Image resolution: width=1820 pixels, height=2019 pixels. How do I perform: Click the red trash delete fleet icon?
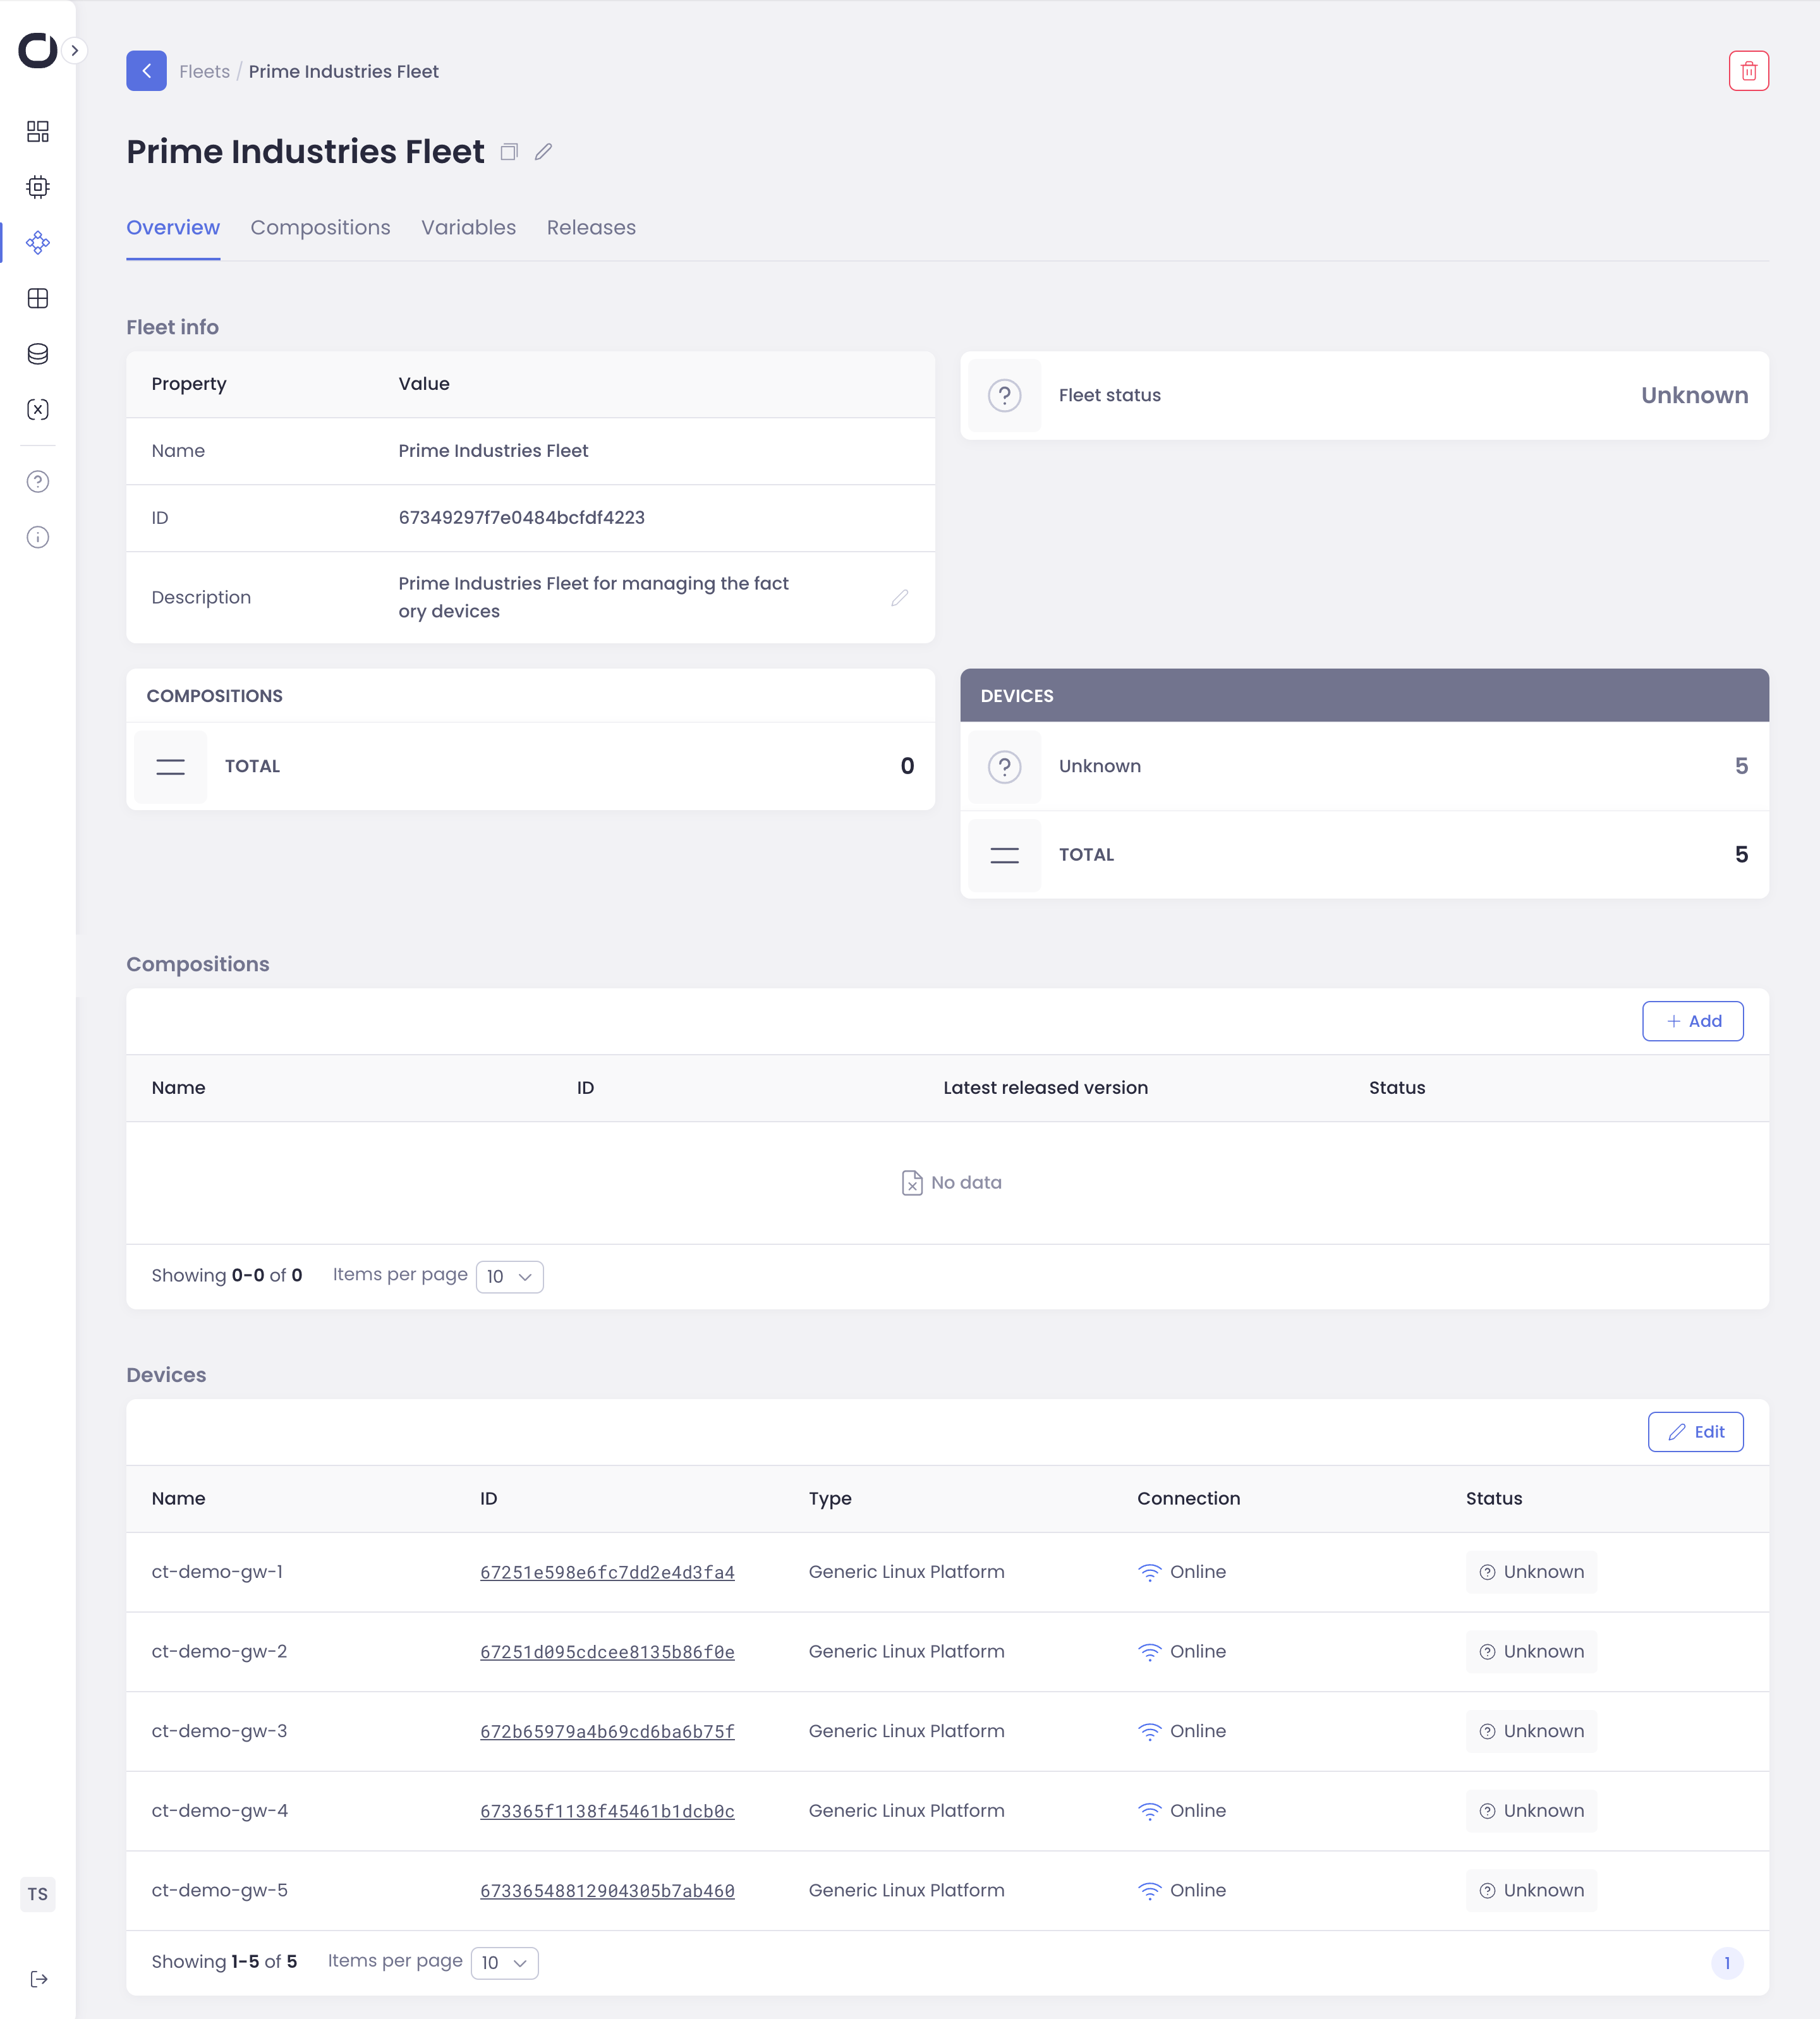(x=1748, y=71)
